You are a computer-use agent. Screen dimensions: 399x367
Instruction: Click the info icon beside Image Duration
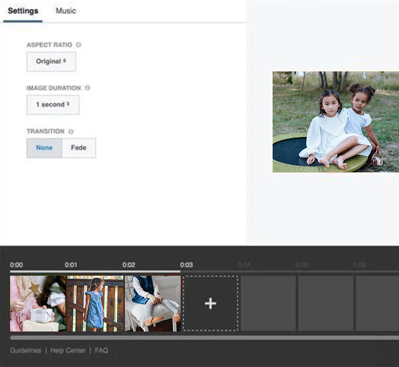87,88
